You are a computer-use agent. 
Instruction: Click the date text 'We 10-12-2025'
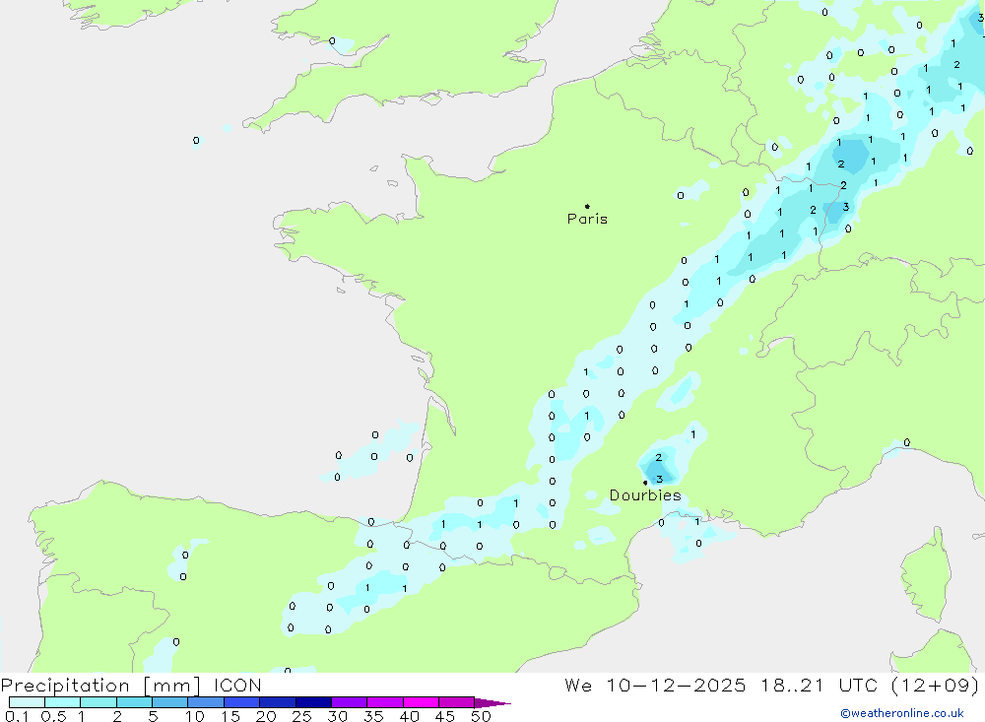(655, 686)
